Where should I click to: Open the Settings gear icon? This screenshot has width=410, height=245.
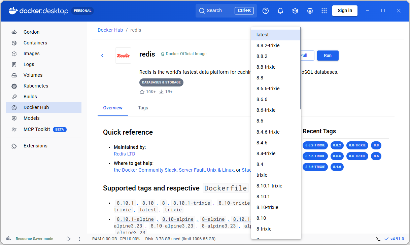[x=310, y=11]
